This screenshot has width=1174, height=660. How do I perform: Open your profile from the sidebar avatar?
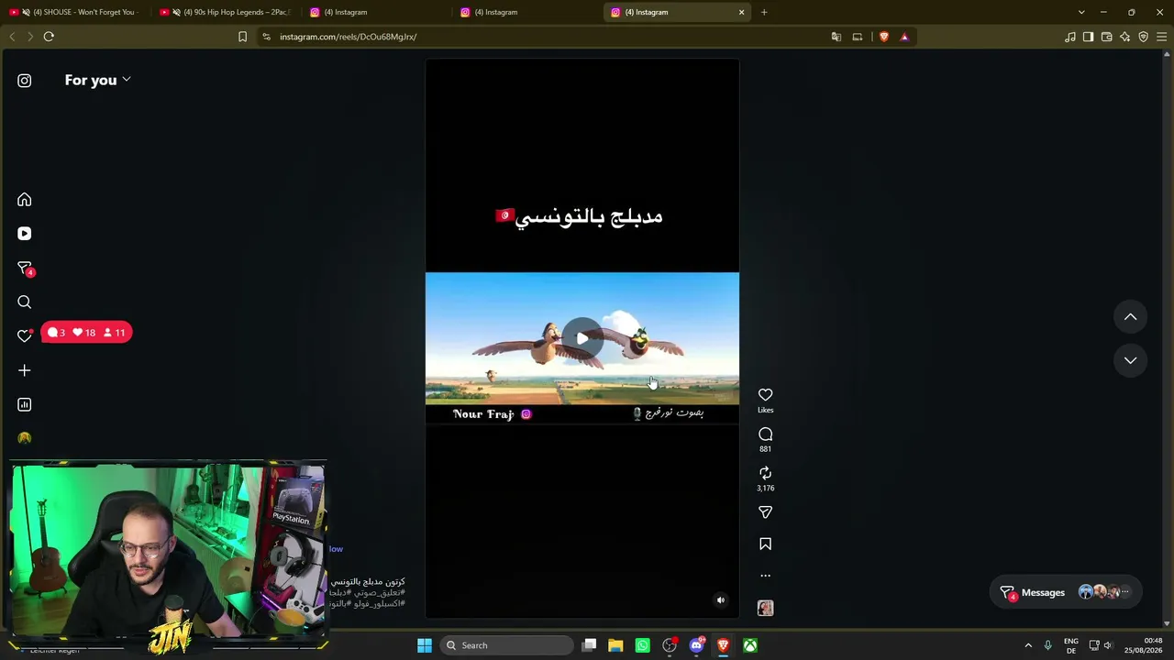pos(25,438)
